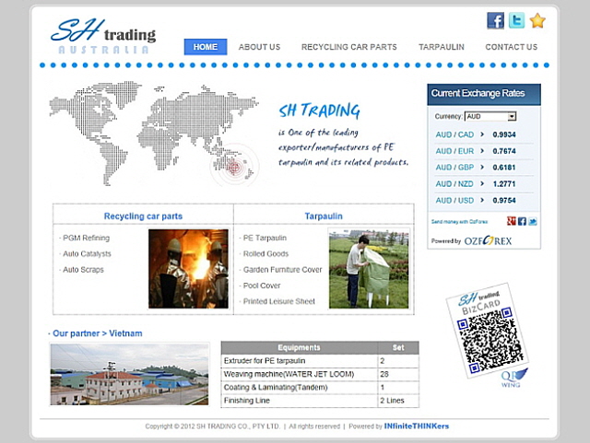
Task: Click the yellow star favorites icon
Action: [x=537, y=20]
